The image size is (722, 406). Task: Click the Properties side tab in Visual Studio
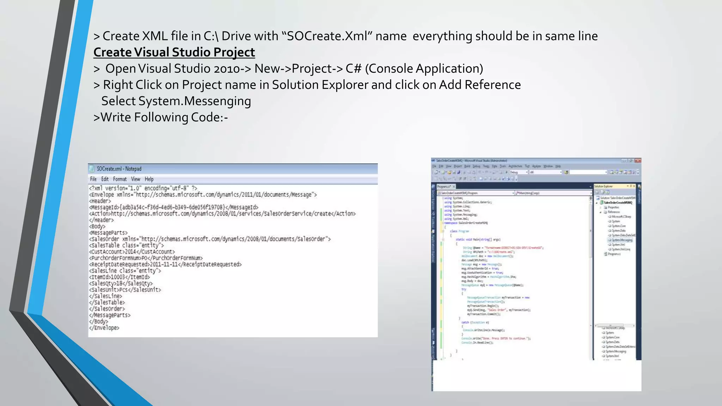pyautogui.click(x=639, y=196)
